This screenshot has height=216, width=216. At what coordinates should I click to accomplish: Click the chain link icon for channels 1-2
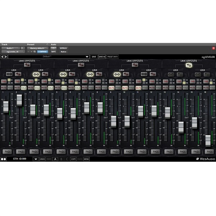tap(9, 74)
